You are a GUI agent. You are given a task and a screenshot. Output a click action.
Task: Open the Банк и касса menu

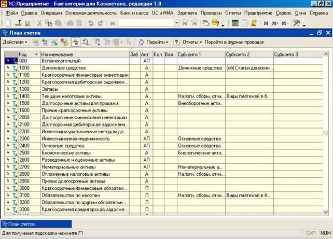click(134, 13)
